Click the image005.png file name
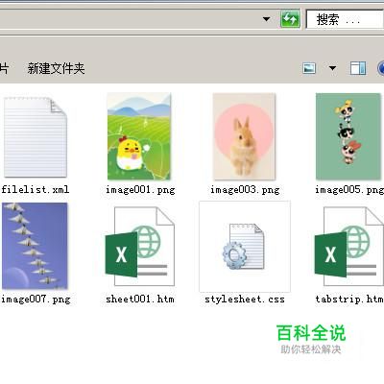The width and height of the screenshot is (384, 384). (x=349, y=190)
